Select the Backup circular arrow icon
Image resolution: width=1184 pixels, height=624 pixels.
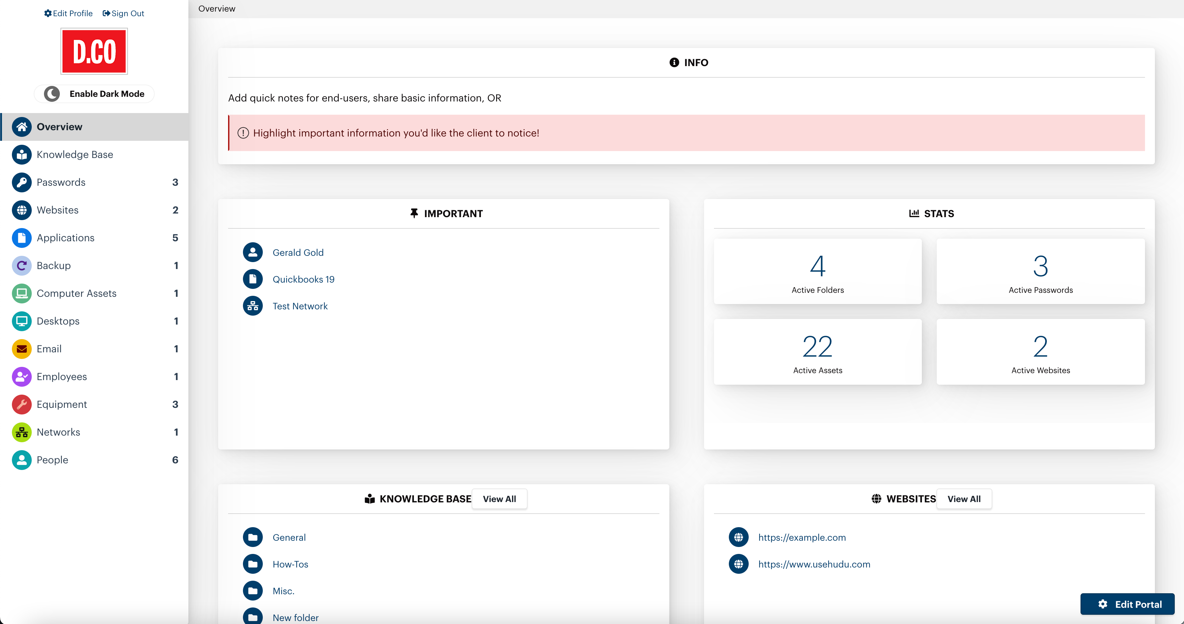tap(21, 266)
